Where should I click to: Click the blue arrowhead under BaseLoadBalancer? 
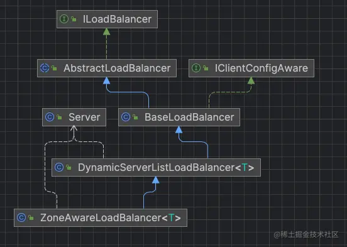(x=179, y=129)
